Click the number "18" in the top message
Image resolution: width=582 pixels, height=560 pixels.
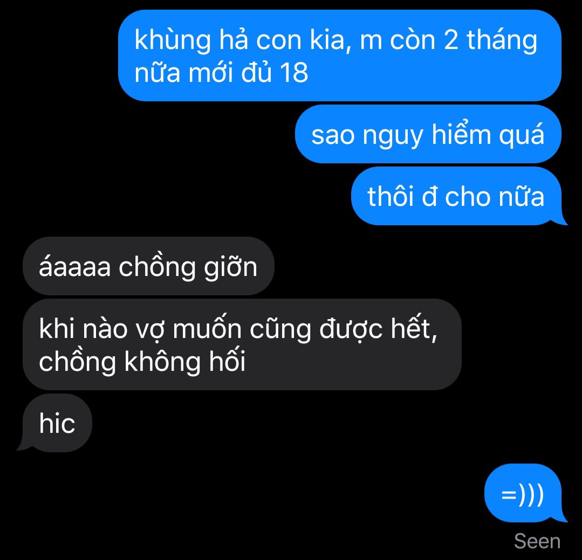[x=294, y=72]
